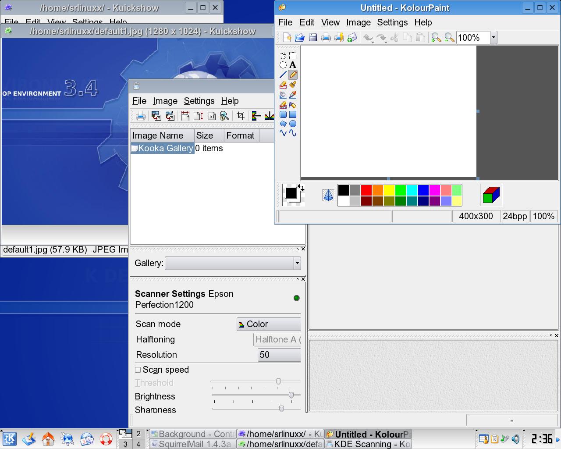This screenshot has width=561, height=449.
Task: Click the volume speaker icon in system tray
Action: pyautogui.click(x=515, y=439)
